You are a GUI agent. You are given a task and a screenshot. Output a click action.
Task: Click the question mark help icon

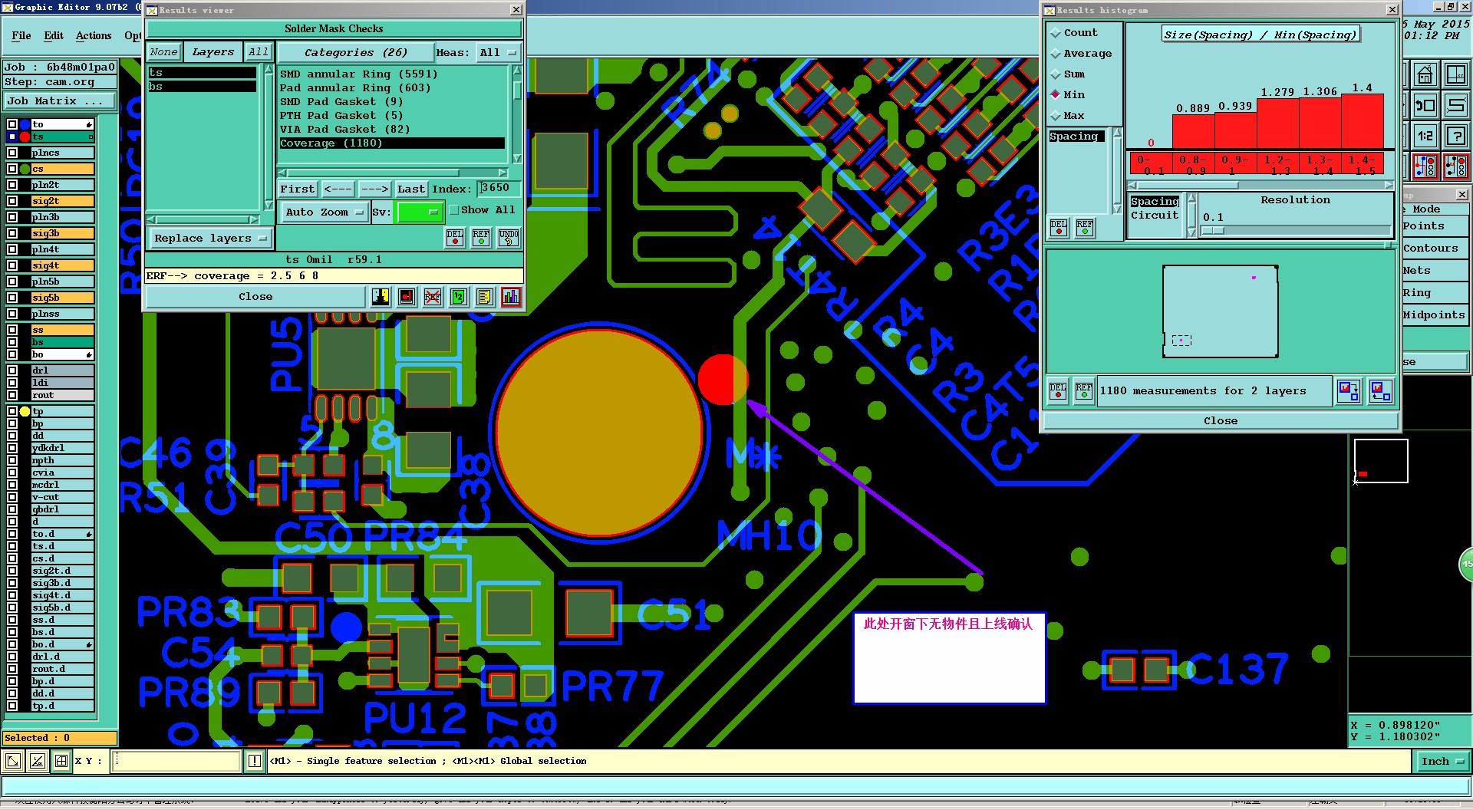coord(1455,136)
